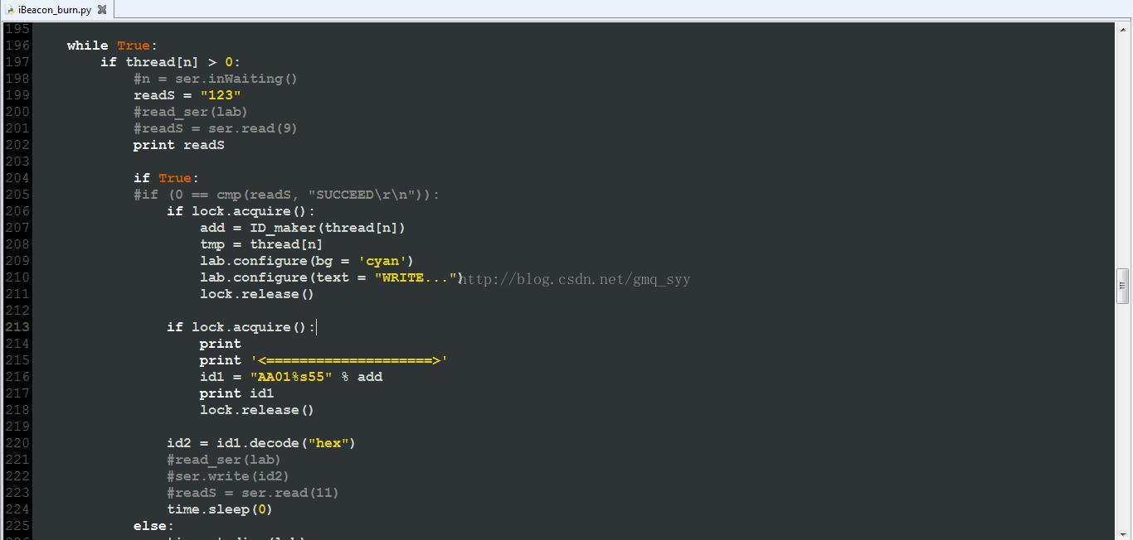1133x540 pixels.
Task: Click the comment '#readS = ser.read(9)'
Action: coord(216,128)
